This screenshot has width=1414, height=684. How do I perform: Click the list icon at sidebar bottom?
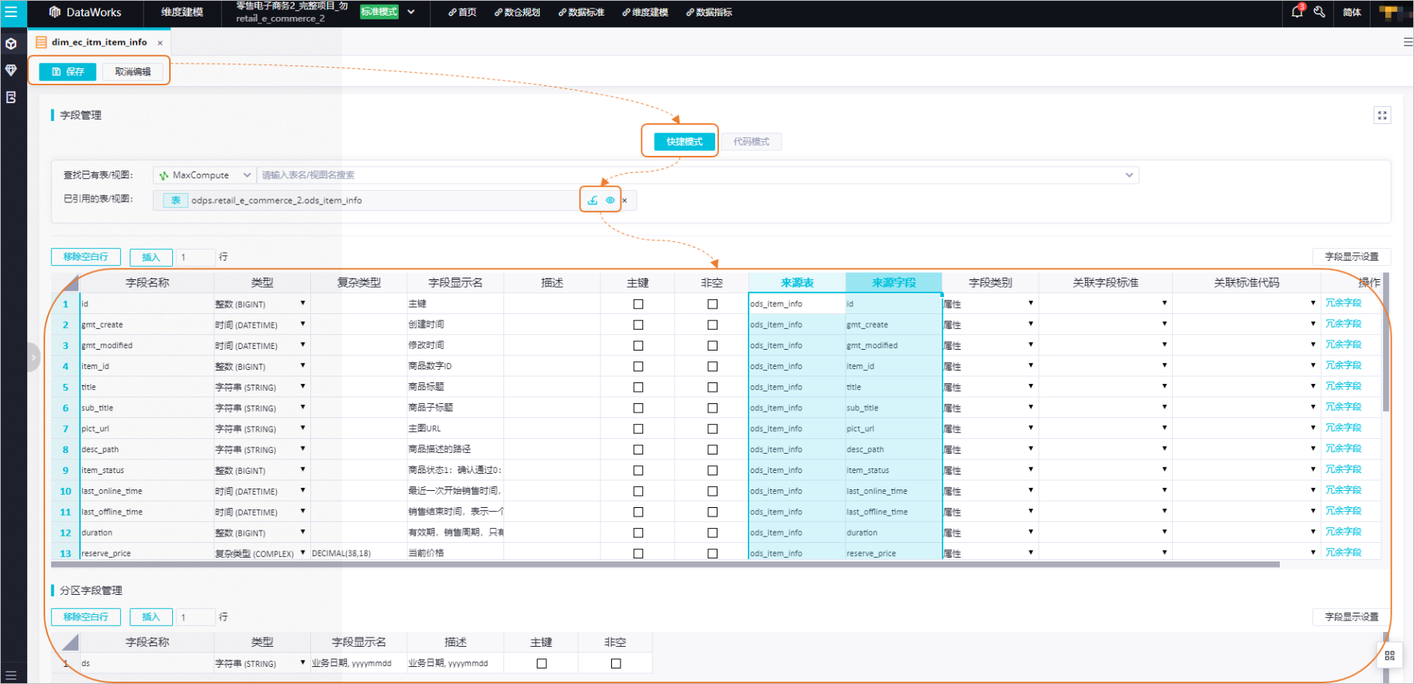11,675
